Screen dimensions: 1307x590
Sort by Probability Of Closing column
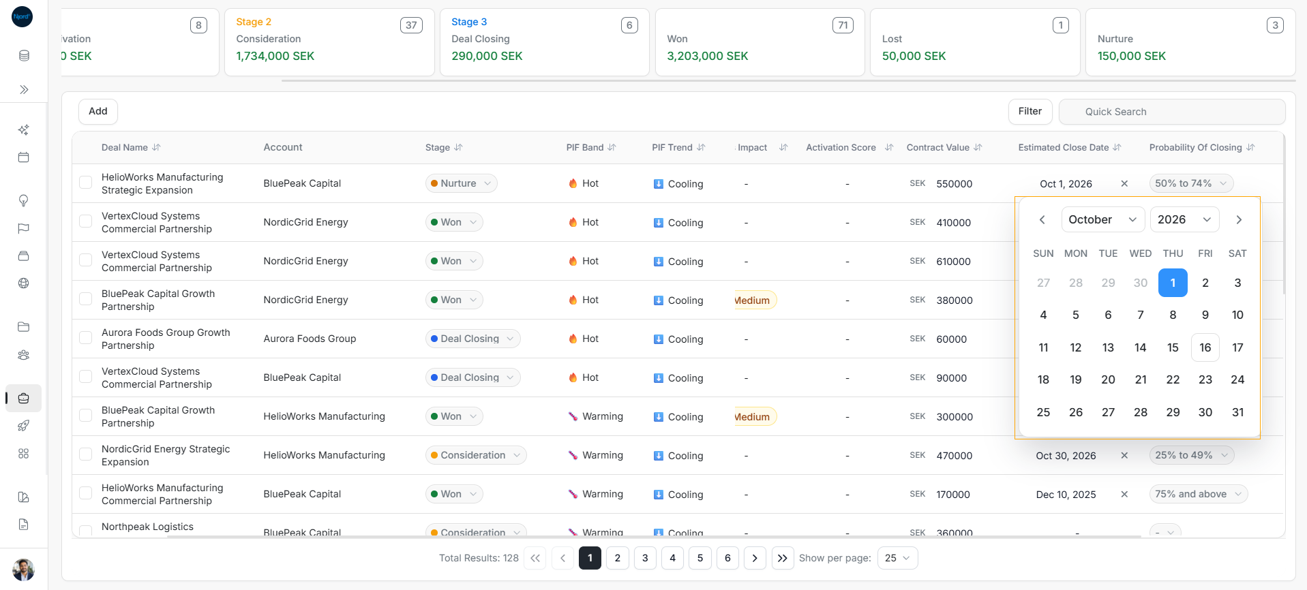[1250, 147]
